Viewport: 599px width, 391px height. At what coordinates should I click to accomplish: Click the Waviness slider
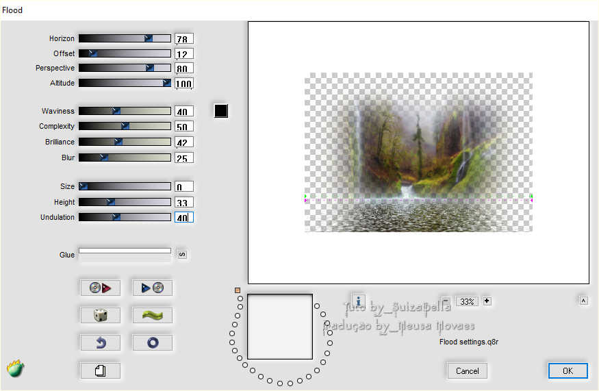tap(125, 111)
